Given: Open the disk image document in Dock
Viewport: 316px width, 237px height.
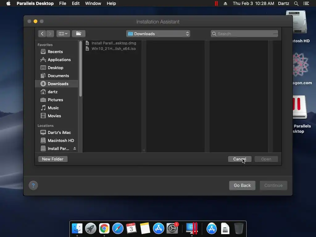Looking at the screenshot, I should click(225, 228).
